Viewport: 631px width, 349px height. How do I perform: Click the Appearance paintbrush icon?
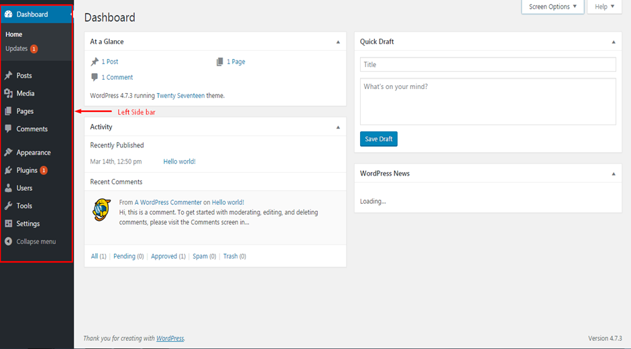(x=9, y=152)
